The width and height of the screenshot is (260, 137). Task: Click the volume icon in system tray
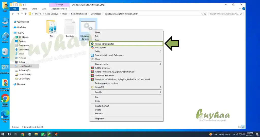point(243,134)
